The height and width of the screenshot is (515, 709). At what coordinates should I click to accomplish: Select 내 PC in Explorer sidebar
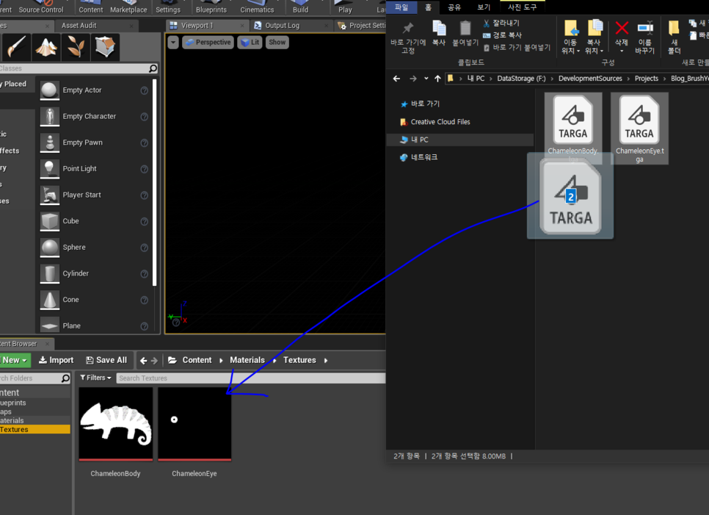point(460,140)
